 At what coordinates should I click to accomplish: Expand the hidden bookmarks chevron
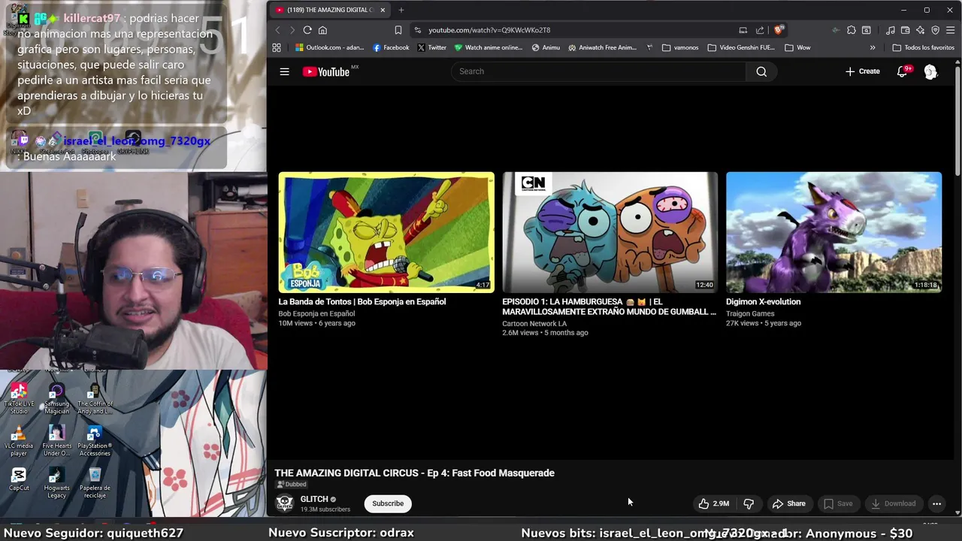(873, 47)
